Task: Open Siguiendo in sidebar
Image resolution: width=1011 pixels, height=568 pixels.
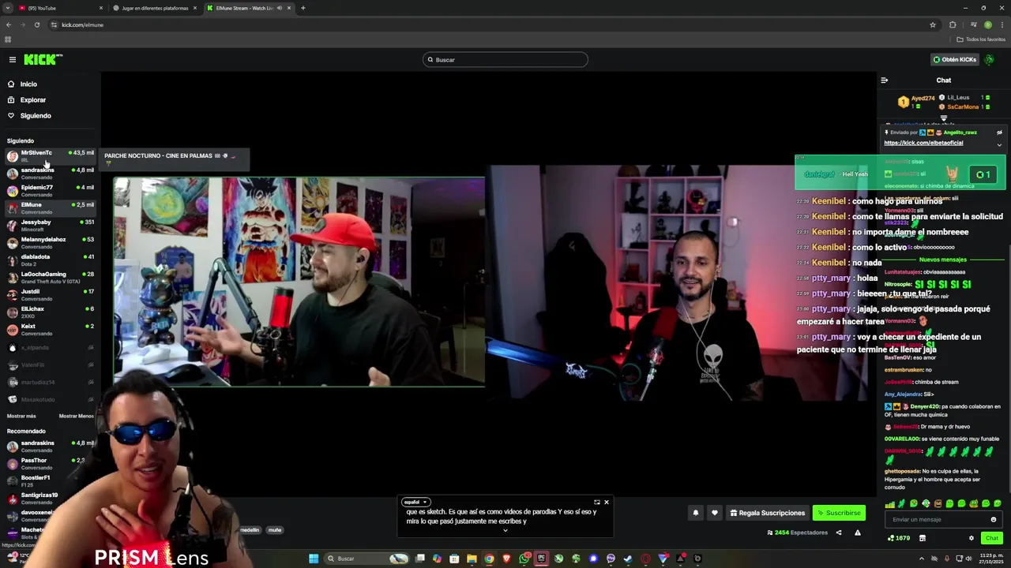Action: coord(35,116)
